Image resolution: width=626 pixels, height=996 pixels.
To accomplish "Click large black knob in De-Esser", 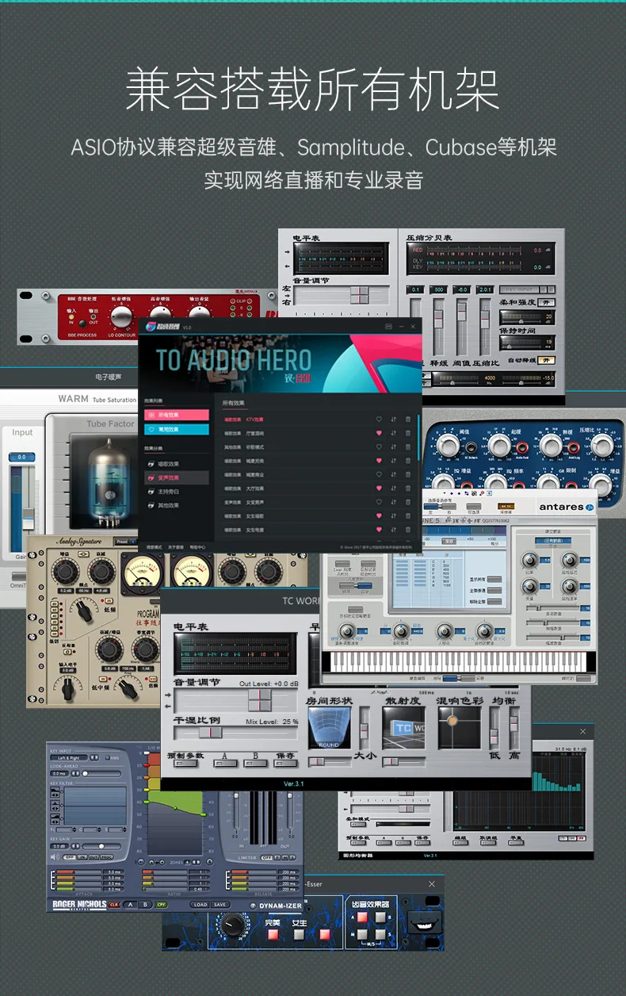I will coord(231,925).
